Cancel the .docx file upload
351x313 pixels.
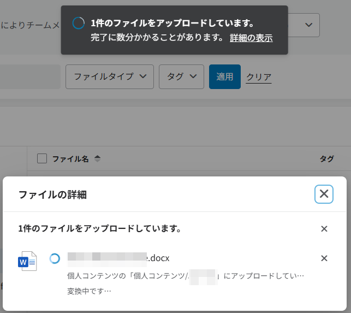pyautogui.click(x=324, y=258)
